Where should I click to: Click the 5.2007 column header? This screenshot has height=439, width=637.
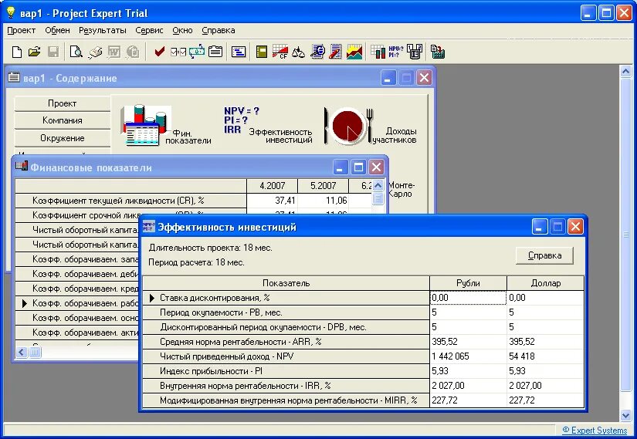(x=323, y=186)
